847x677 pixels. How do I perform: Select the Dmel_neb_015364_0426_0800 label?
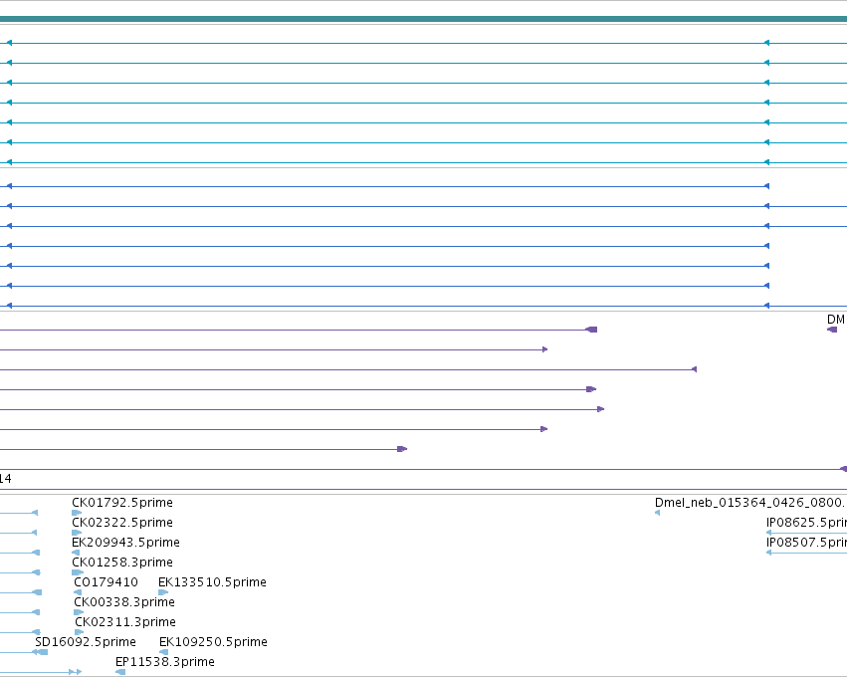click(748, 503)
